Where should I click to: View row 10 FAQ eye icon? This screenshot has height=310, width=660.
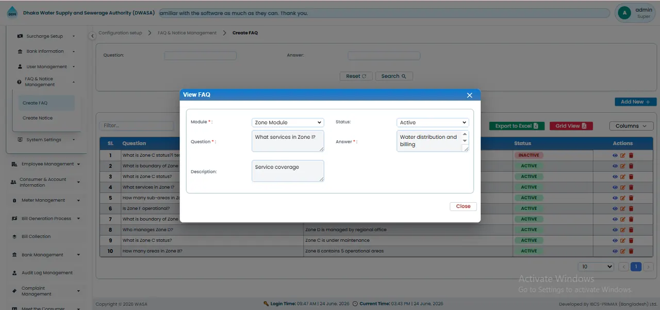click(x=615, y=251)
